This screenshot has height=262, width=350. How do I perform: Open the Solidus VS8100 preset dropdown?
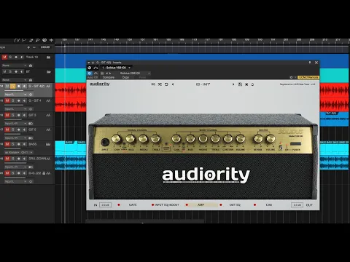click(x=134, y=73)
